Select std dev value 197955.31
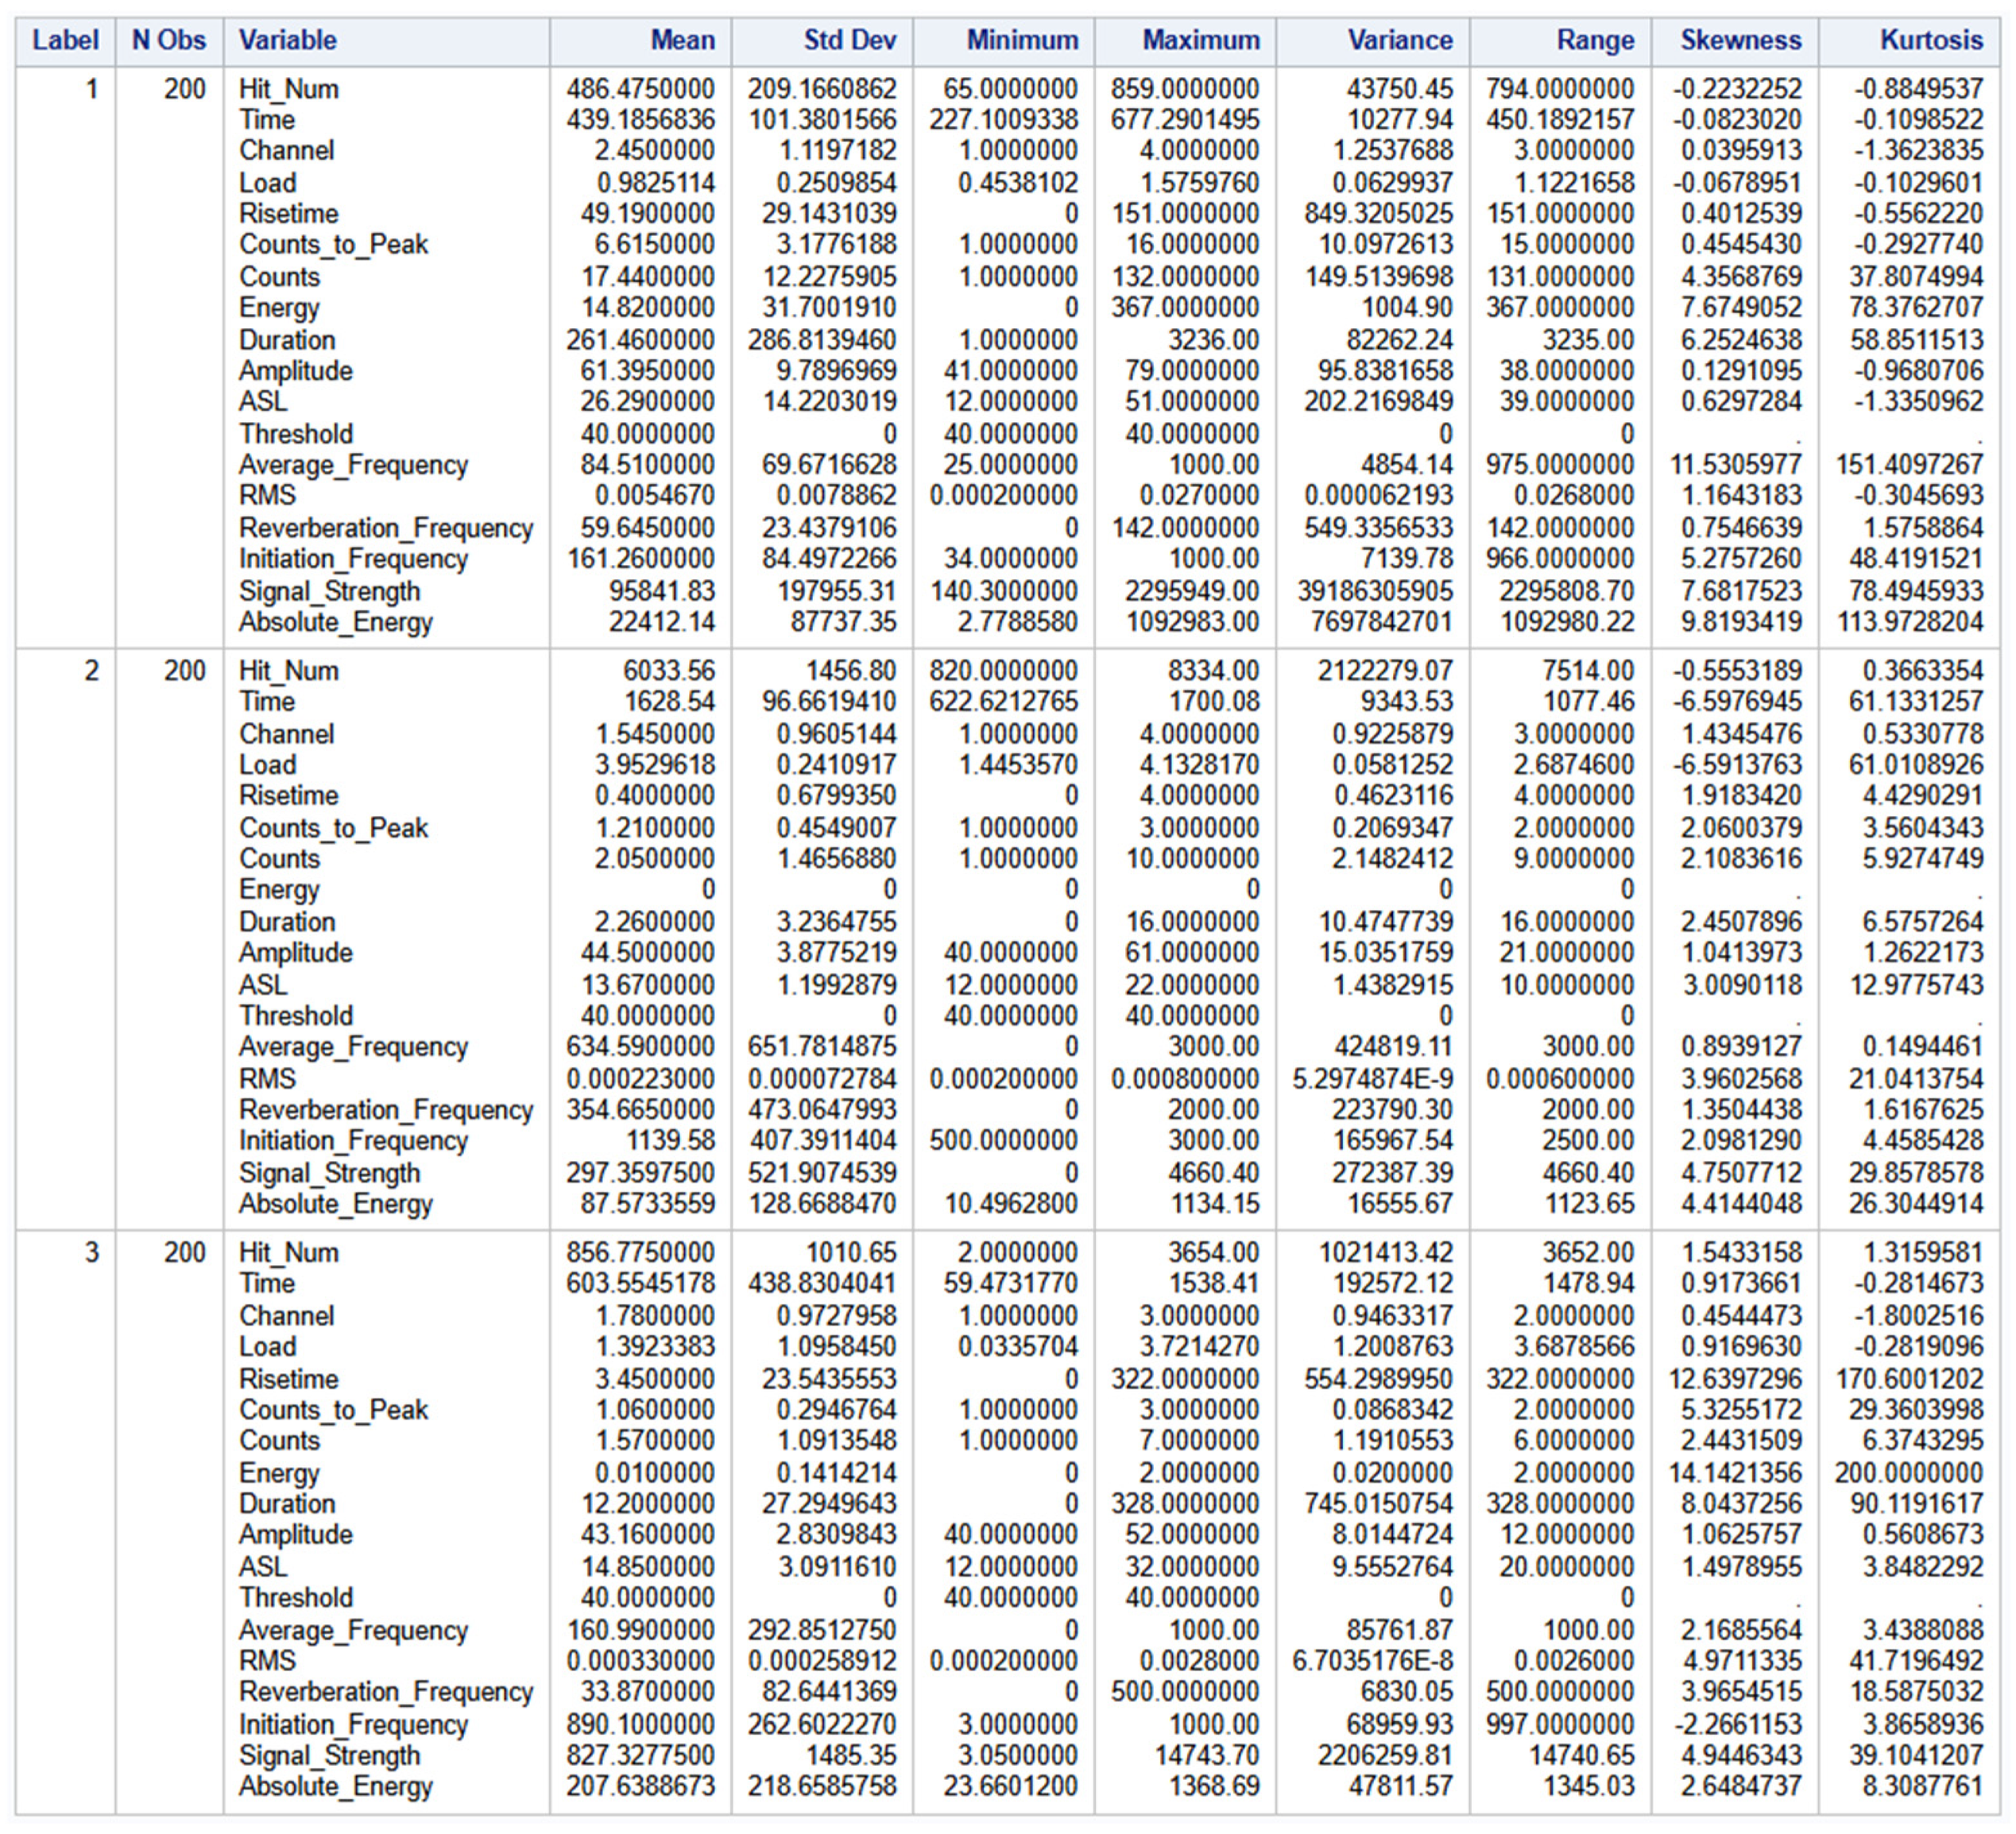Image resolution: width=2016 pixels, height=1834 pixels. point(838,591)
